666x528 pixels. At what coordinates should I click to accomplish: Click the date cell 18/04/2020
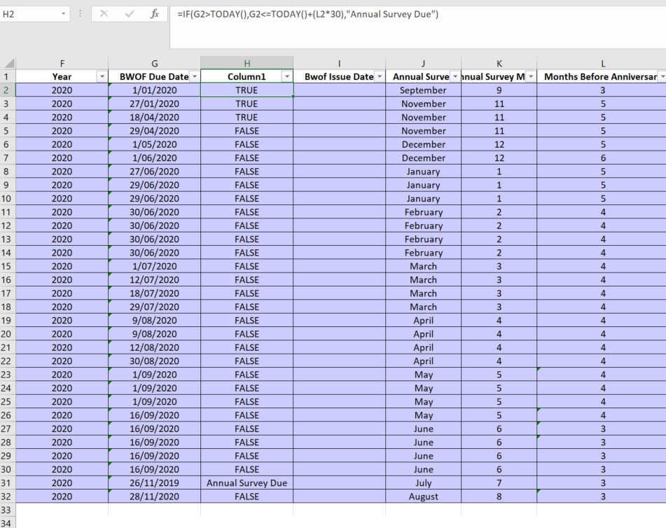point(155,117)
